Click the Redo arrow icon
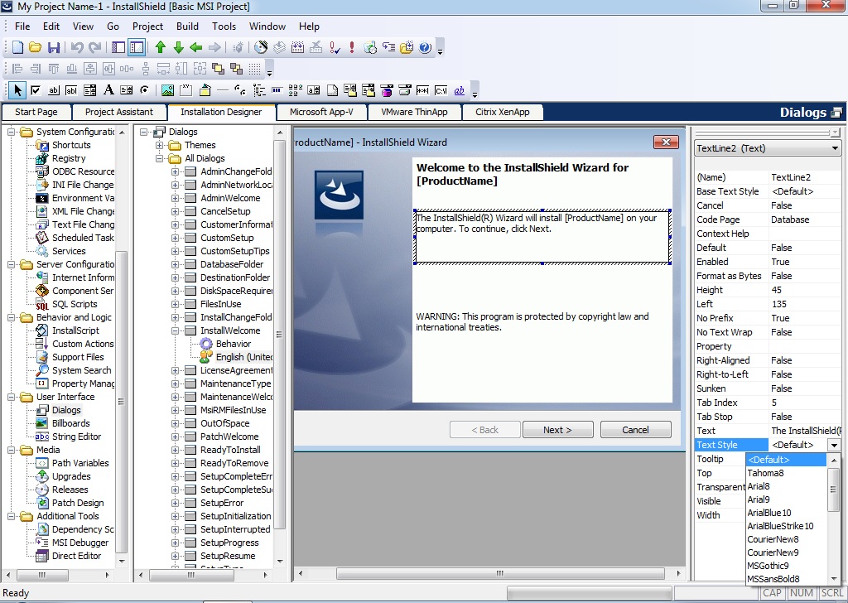 [x=94, y=47]
